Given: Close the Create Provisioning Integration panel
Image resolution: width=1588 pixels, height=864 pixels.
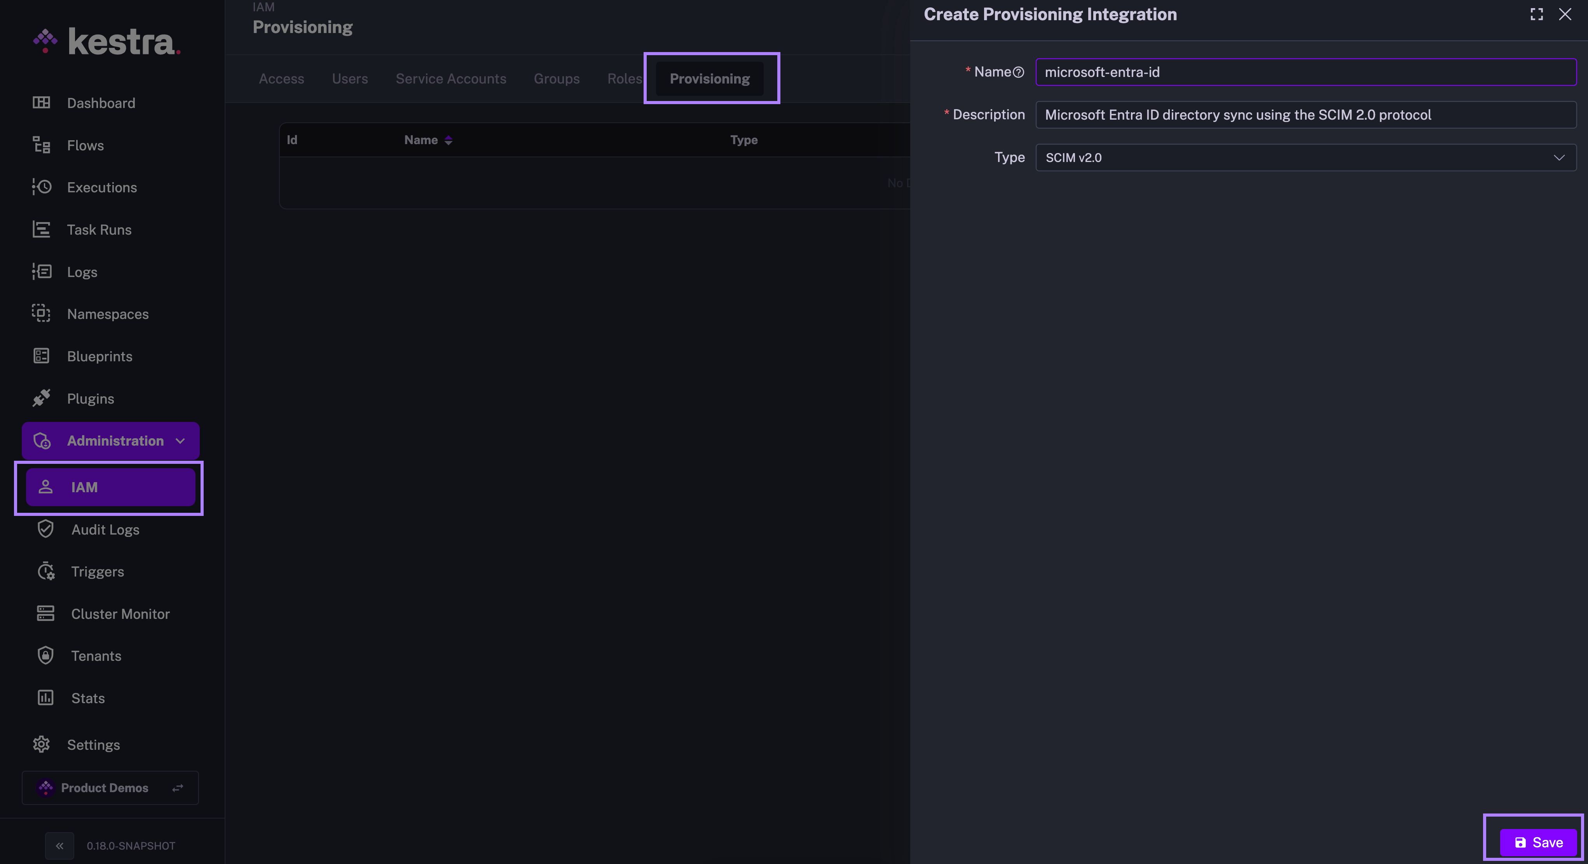Looking at the screenshot, I should point(1565,14).
